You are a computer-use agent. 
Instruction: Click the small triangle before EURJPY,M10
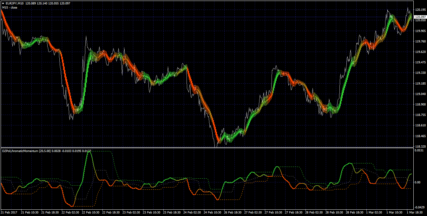pyautogui.click(x=3, y=3)
